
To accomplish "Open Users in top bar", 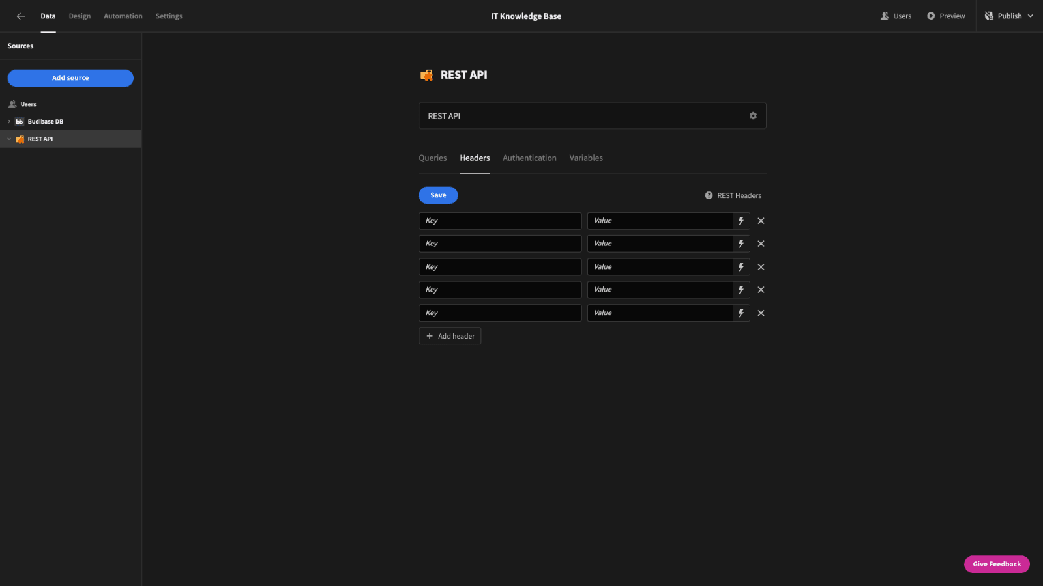I will (x=896, y=16).
